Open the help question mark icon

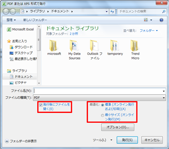coord(161,20)
